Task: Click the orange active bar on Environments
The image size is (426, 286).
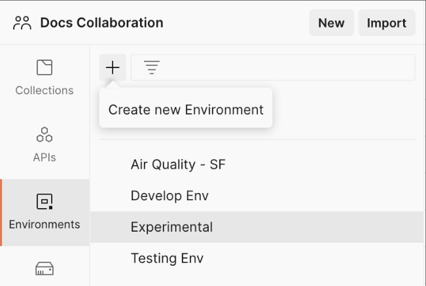Action: 1,213
